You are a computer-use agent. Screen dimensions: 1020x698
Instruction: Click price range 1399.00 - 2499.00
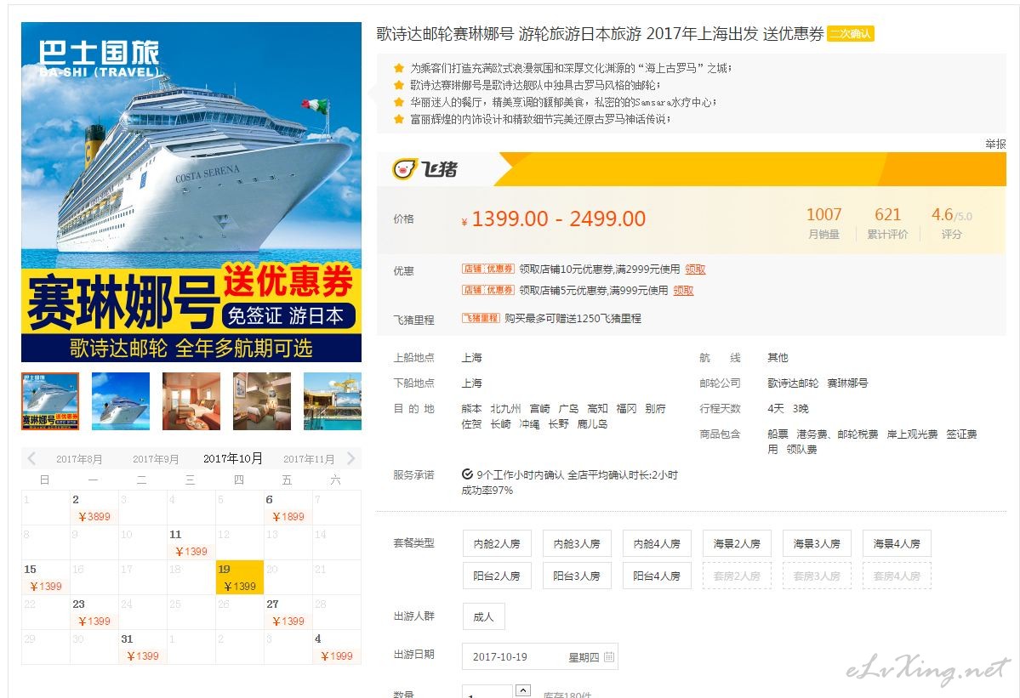[x=558, y=219]
